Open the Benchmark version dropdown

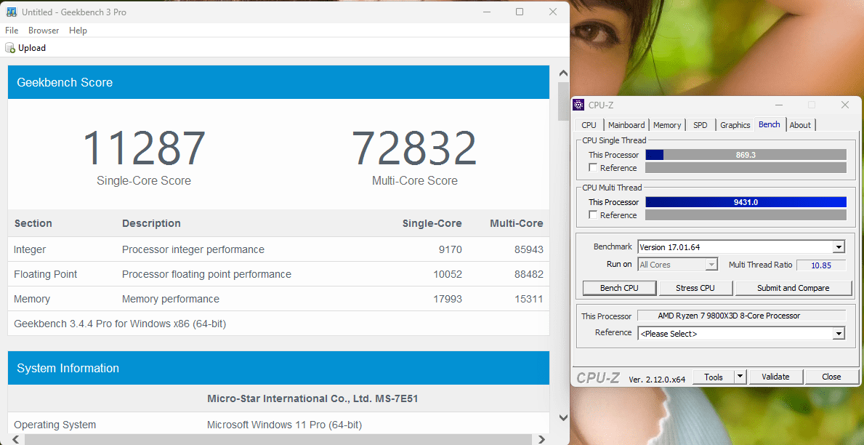(839, 247)
